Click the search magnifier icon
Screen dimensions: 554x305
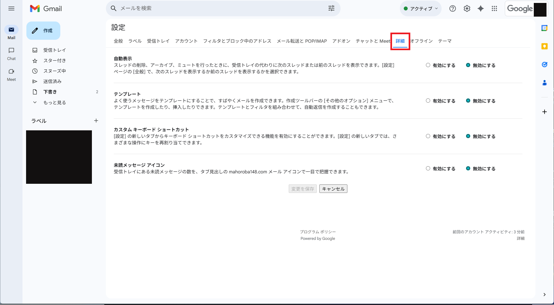click(114, 8)
